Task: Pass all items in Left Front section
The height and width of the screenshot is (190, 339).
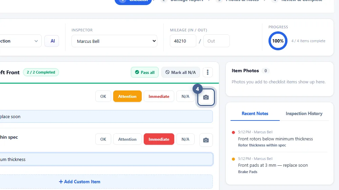Action: (145, 72)
